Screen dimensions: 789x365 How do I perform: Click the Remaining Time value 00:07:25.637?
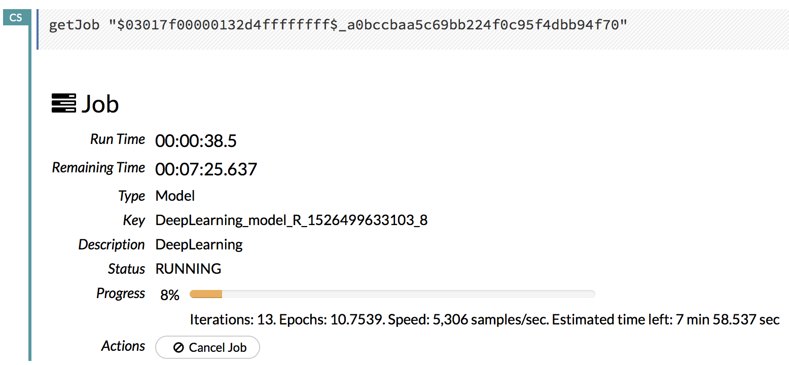coord(206,169)
